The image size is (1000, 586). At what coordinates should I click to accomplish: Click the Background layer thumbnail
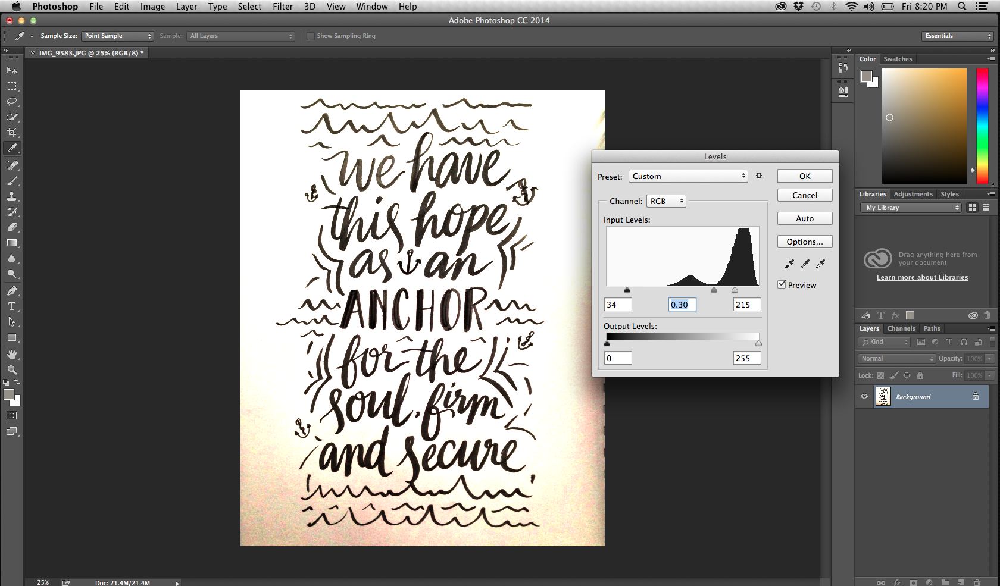tap(883, 397)
